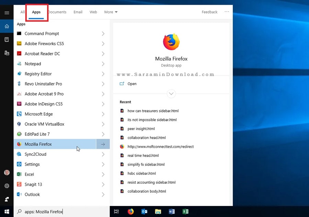Click the Notepad icon in results
309x217 pixels.
point(19,63)
